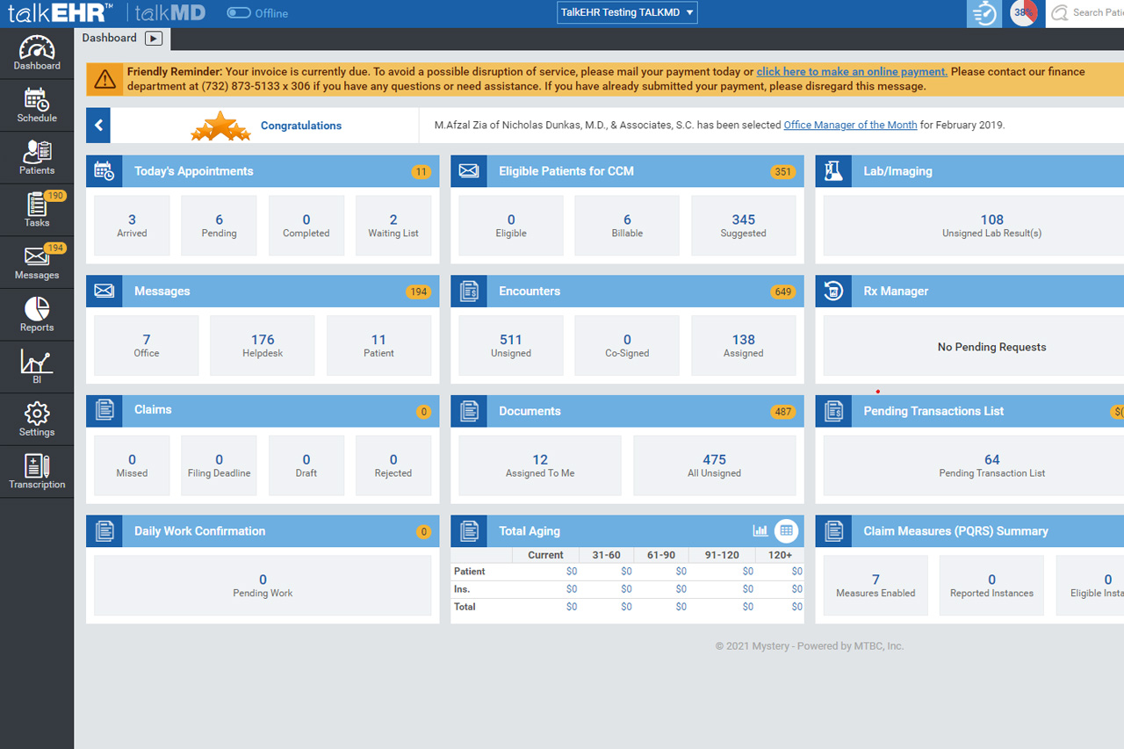
Task: Click the 38% progress circle indicator
Action: click(1023, 13)
